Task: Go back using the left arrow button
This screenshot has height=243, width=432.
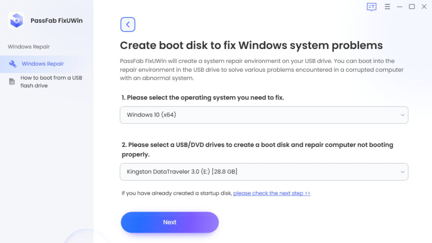Action: tap(128, 24)
